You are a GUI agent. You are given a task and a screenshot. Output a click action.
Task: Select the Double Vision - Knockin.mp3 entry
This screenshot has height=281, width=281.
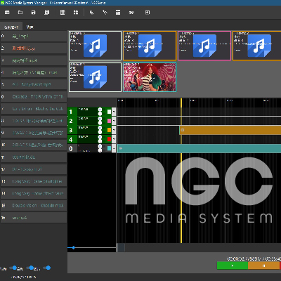point(34,205)
